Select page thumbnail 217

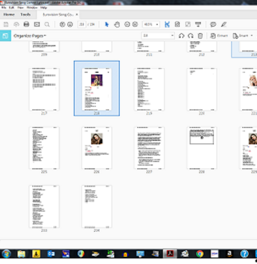(44, 89)
